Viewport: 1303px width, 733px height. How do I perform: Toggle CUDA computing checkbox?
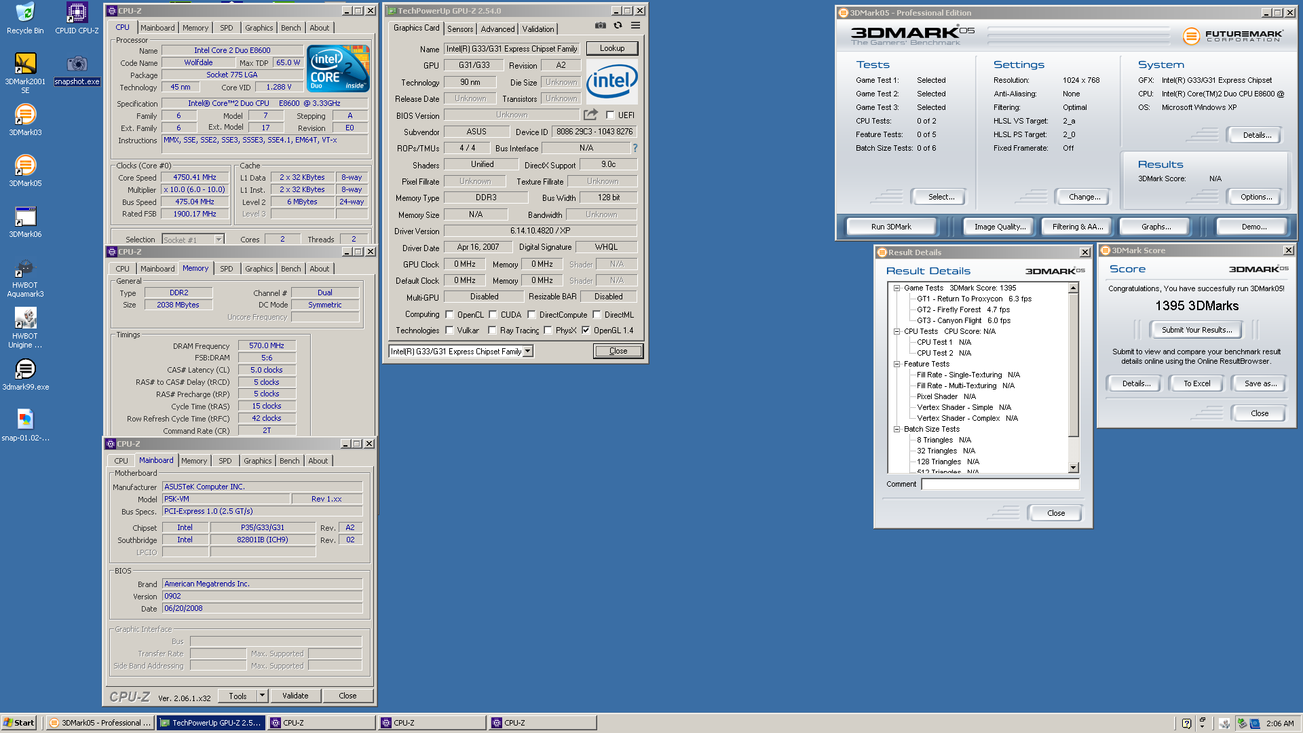(x=493, y=315)
